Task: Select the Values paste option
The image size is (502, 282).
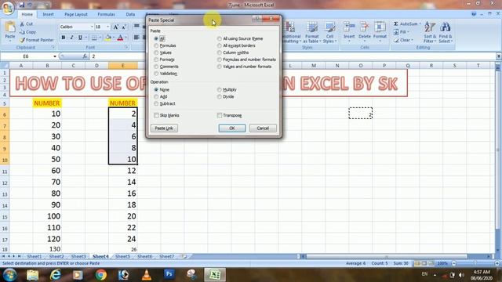Action: point(156,52)
